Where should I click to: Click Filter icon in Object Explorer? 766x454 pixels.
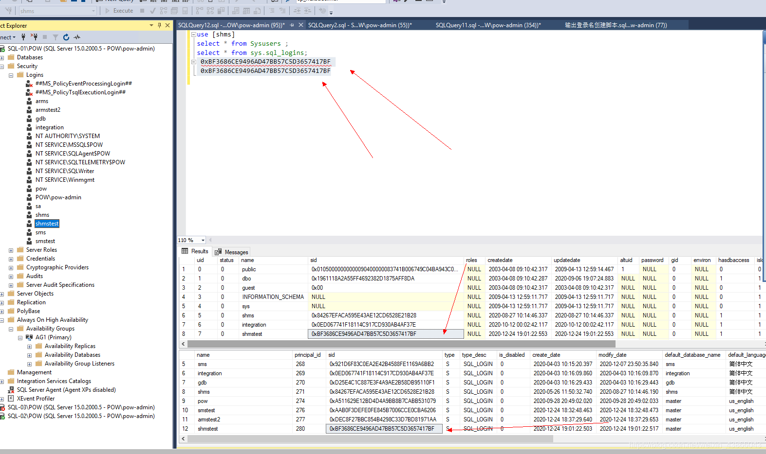coord(56,37)
